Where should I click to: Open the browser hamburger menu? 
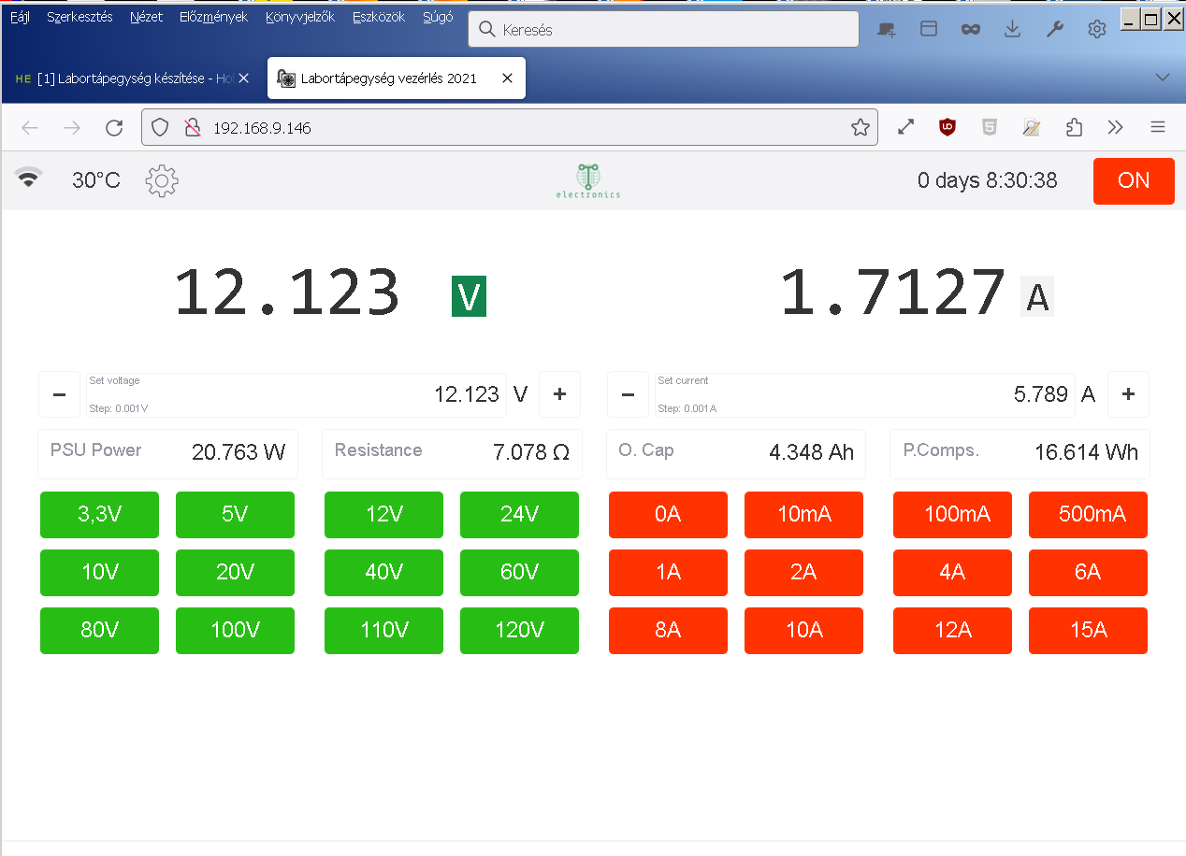pos(1158,128)
